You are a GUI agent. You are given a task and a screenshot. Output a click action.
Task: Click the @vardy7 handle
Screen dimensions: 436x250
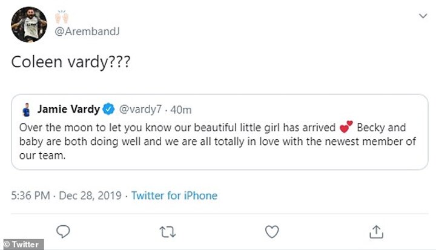click(140, 110)
